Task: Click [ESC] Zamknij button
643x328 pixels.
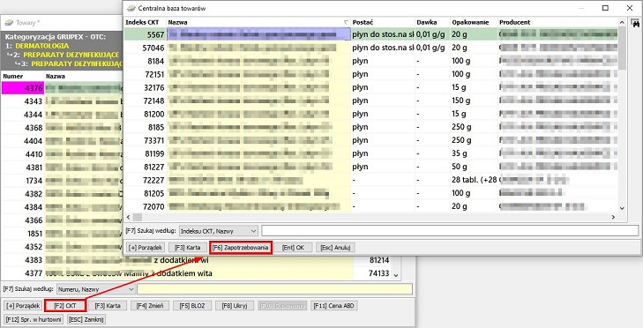Action: click(86, 319)
